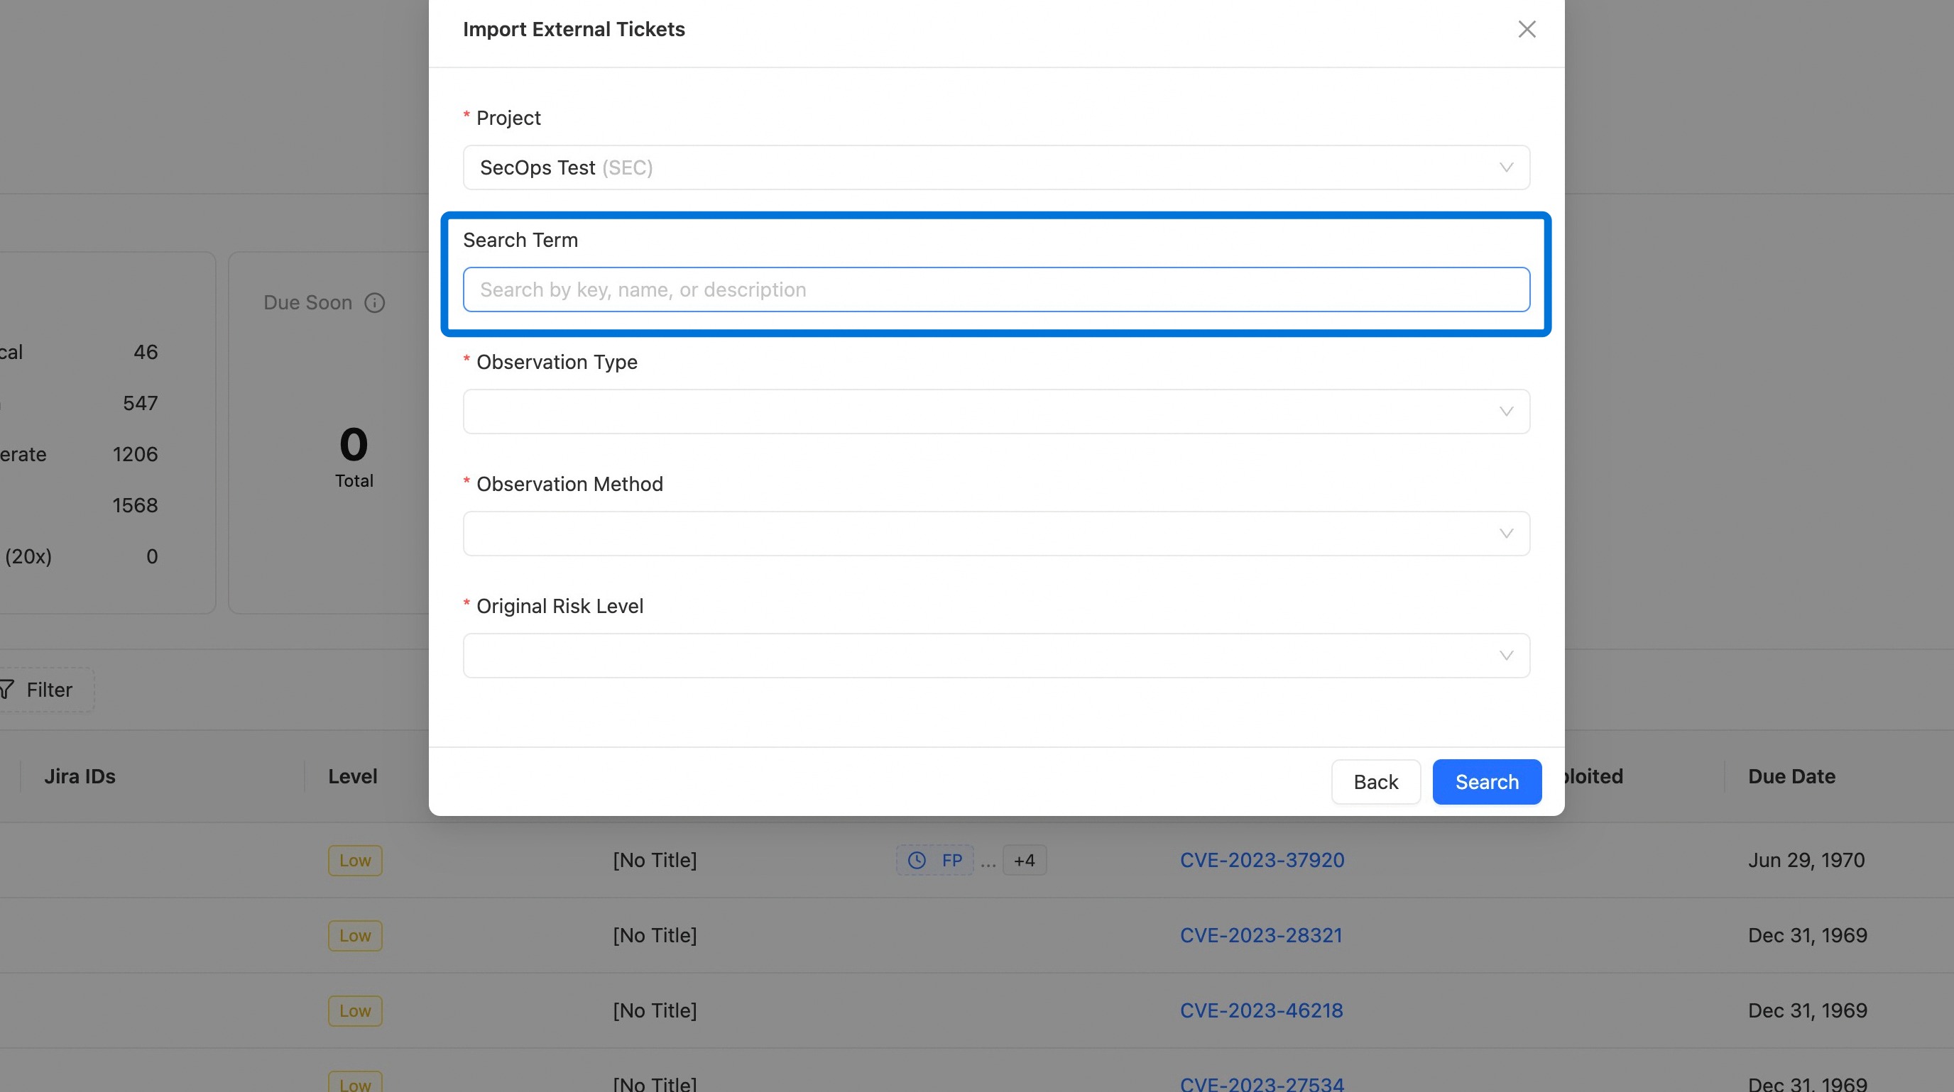This screenshot has height=1092, width=1954.
Task: Click the Low tag in CVE-2023-46218 row
Action: (x=355, y=1010)
